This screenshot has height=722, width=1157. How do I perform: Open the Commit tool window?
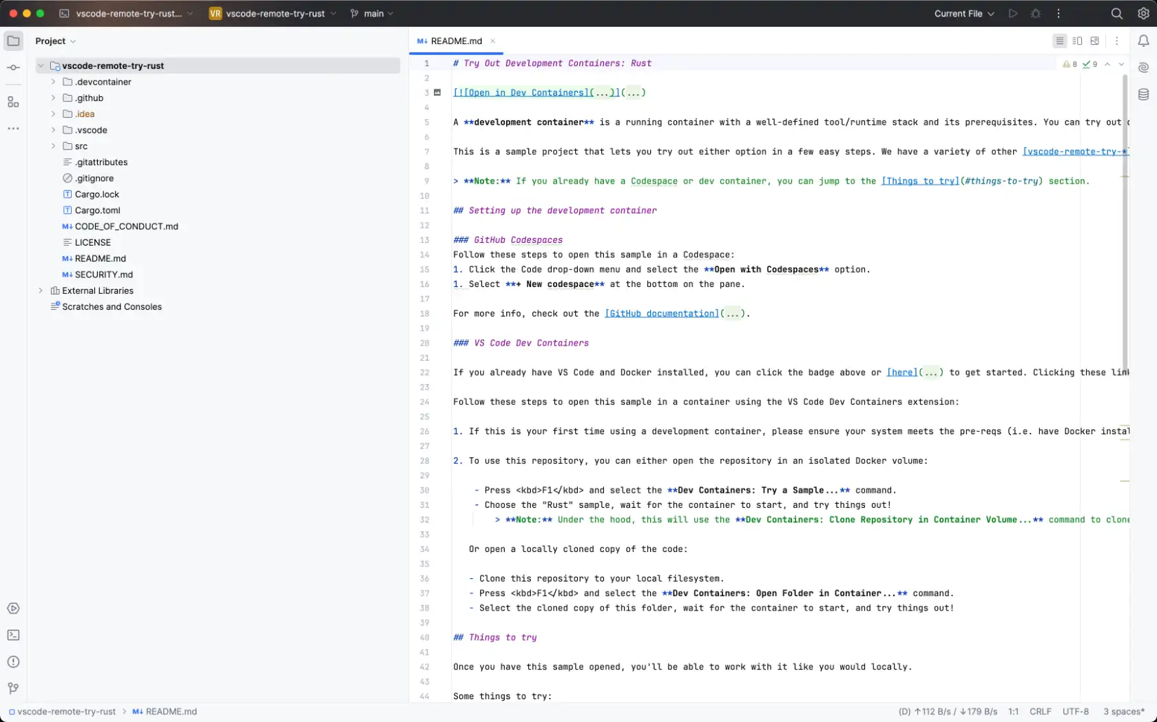(13, 67)
